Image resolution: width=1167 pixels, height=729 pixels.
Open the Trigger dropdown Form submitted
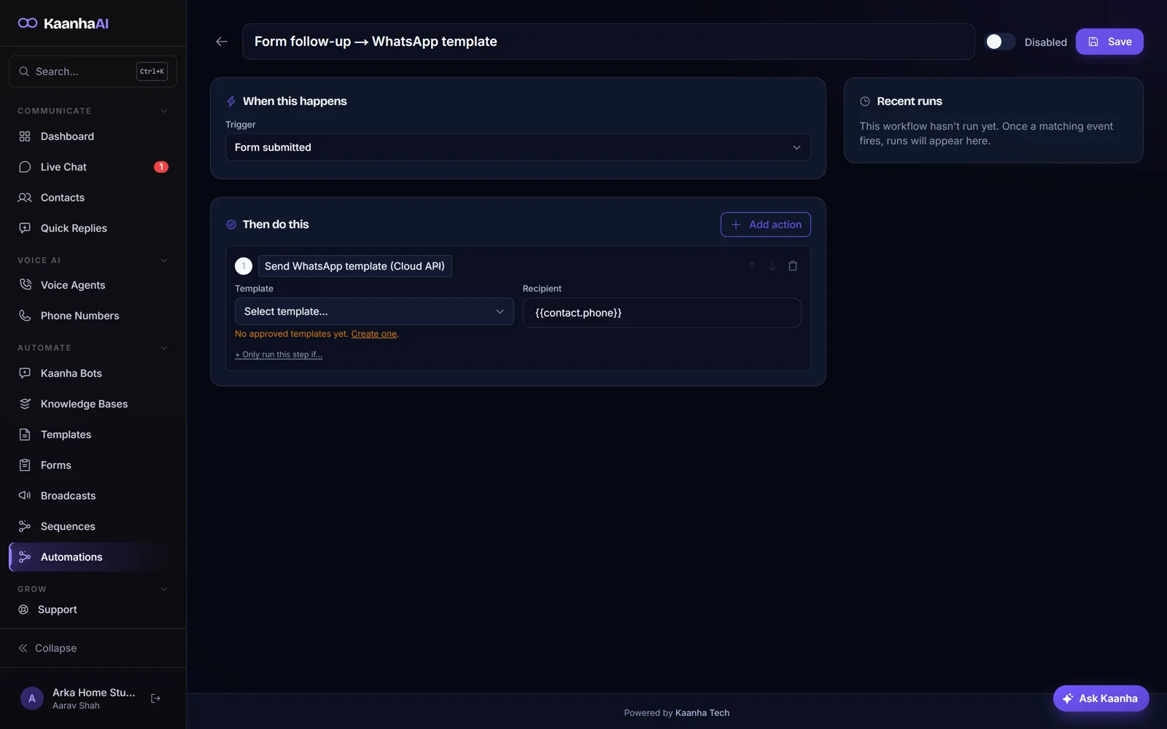(x=518, y=147)
